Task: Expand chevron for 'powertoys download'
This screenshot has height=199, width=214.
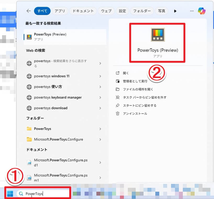Action: [x=100, y=108]
